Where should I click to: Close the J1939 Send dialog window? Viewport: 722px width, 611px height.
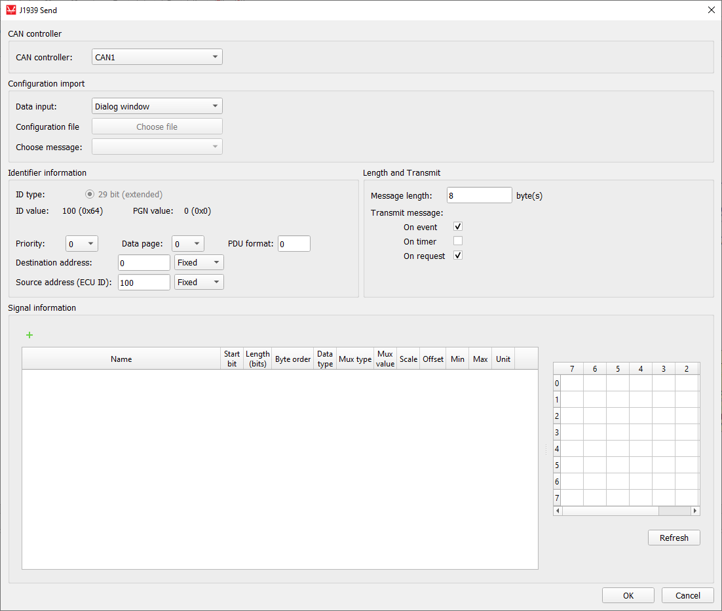point(712,10)
